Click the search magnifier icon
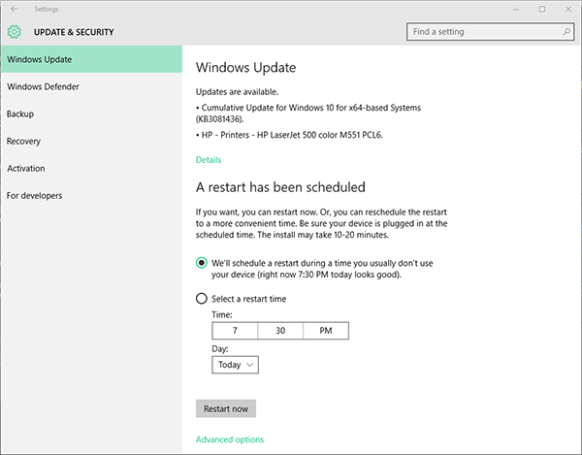 pyautogui.click(x=566, y=32)
